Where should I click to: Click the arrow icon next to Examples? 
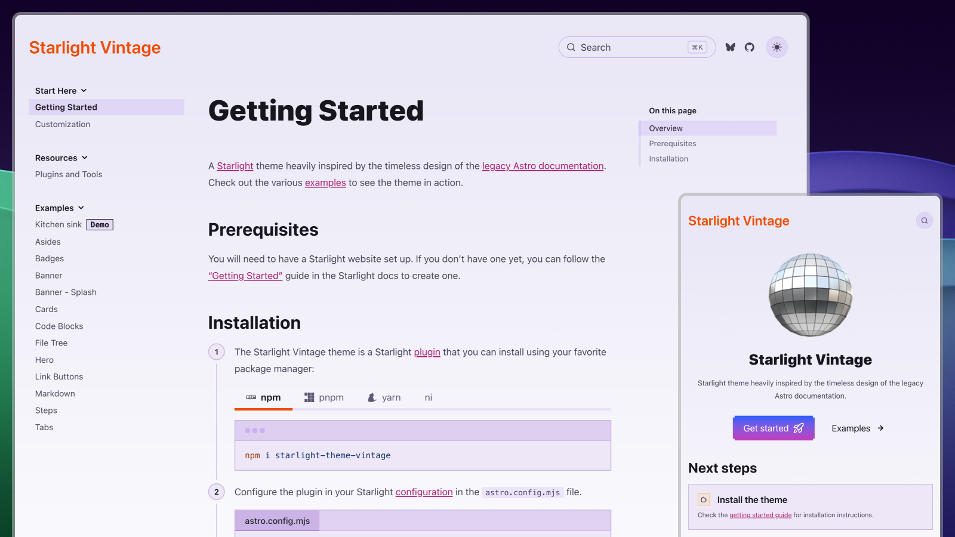pos(880,428)
